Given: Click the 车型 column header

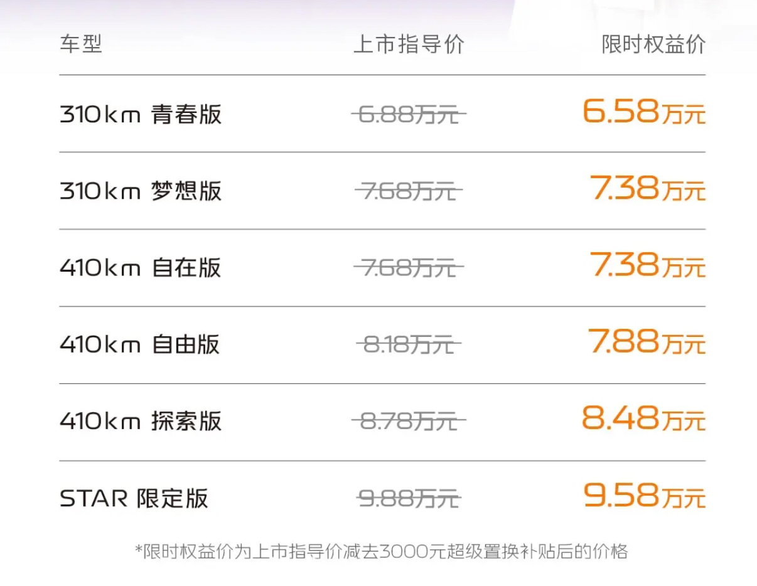Looking at the screenshot, I should (81, 45).
